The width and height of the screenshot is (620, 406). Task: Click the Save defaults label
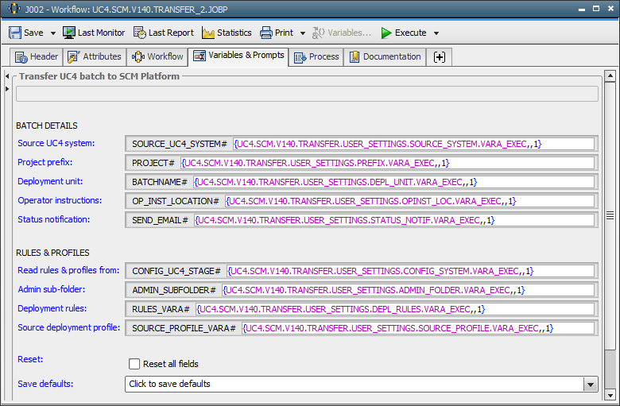pos(45,384)
